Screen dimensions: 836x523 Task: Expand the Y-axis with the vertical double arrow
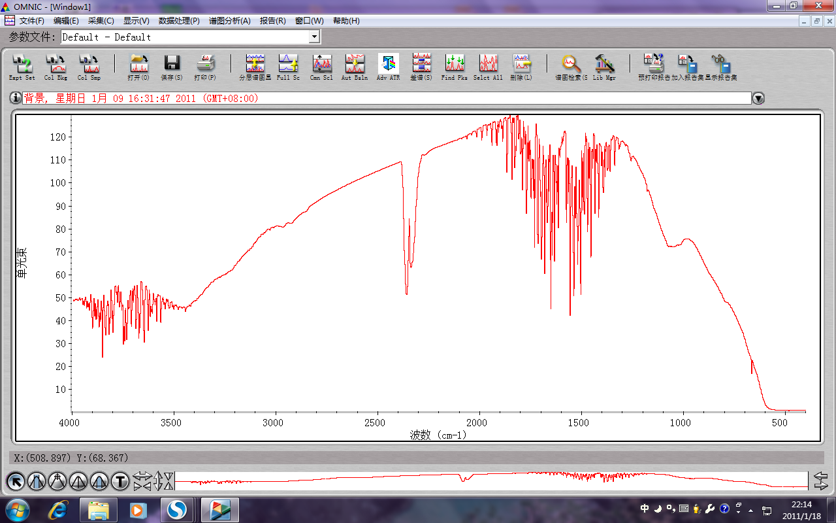[157, 482]
